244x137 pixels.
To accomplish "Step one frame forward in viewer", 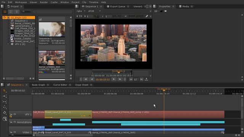I will point(120,80).
